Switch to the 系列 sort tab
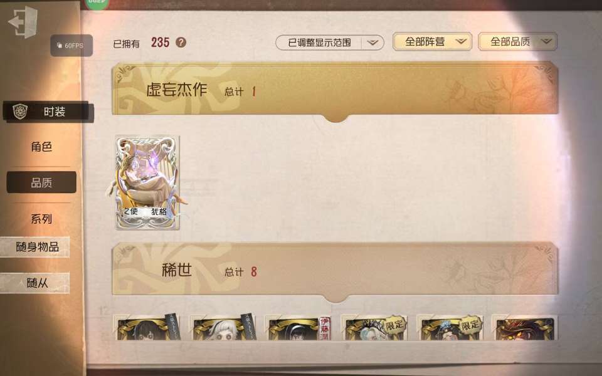 [x=41, y=219]
